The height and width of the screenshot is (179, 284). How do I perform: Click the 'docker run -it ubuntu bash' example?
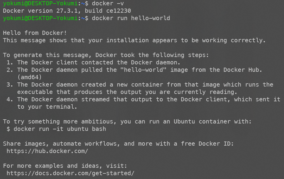[x=56, y=129]
